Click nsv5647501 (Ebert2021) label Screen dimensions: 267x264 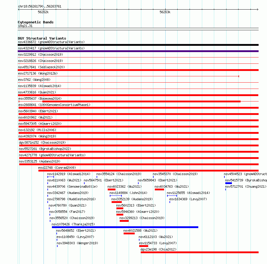tap(103, 180)
